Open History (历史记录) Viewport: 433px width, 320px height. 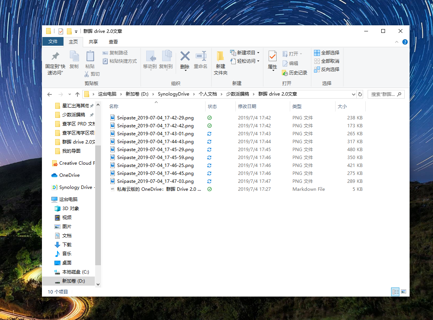point(295,73)
